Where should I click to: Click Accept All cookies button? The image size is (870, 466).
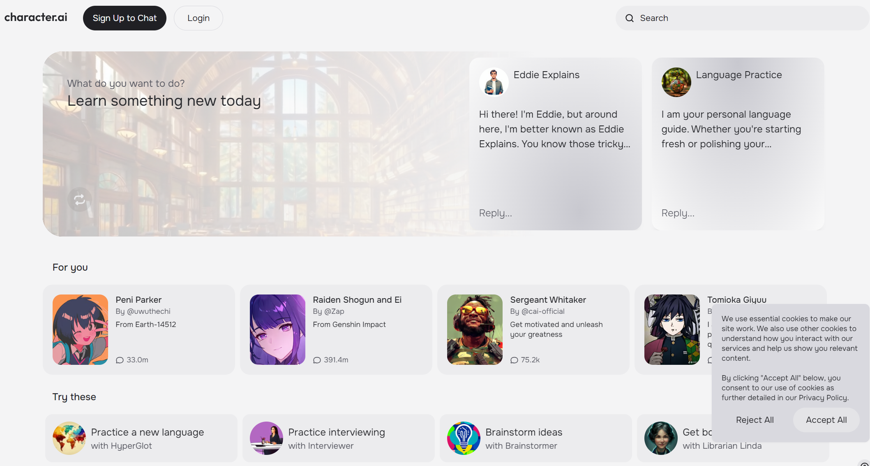(826, 420)
